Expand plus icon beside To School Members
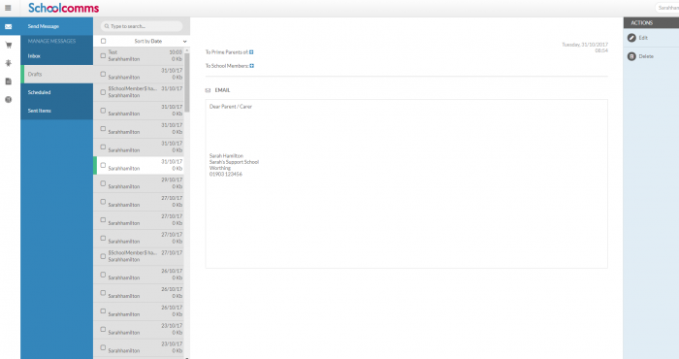The image size is (679, 359). pos(251,66)
